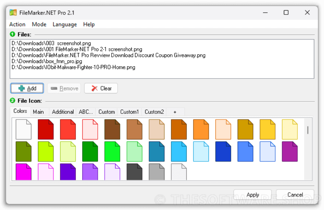This screenshot has height=210, width=324.
Task: Minimize the FileMarker.NET window
Action: 265,13
